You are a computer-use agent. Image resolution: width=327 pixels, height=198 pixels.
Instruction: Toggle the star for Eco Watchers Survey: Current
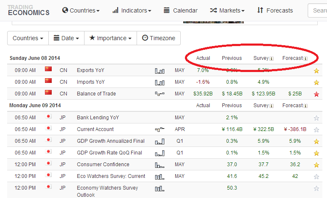coord(316,177)
